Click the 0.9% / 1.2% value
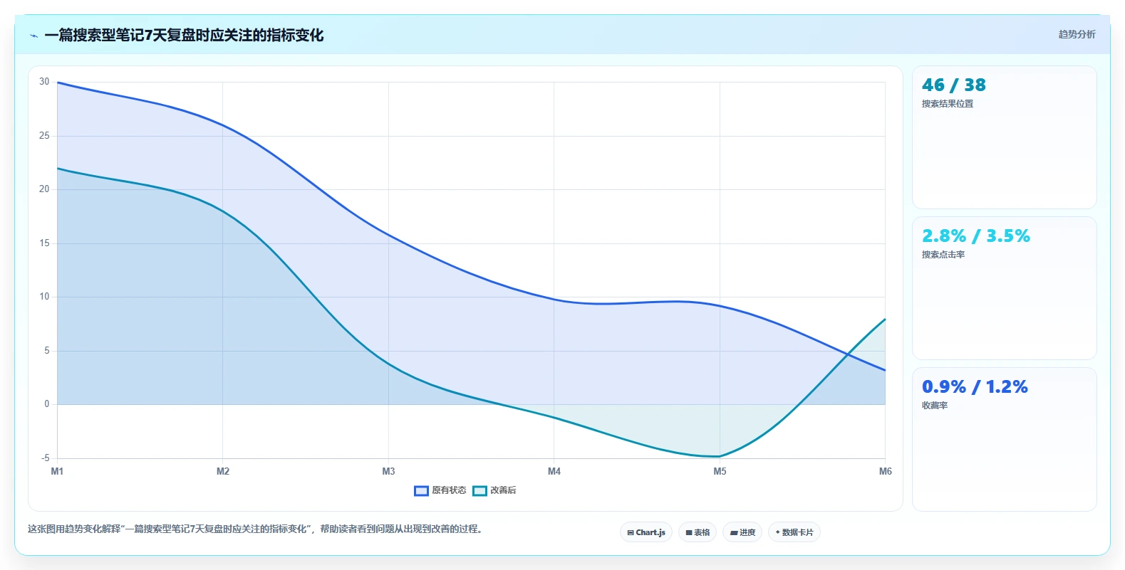1125x570 pixels. pos(975,387)
